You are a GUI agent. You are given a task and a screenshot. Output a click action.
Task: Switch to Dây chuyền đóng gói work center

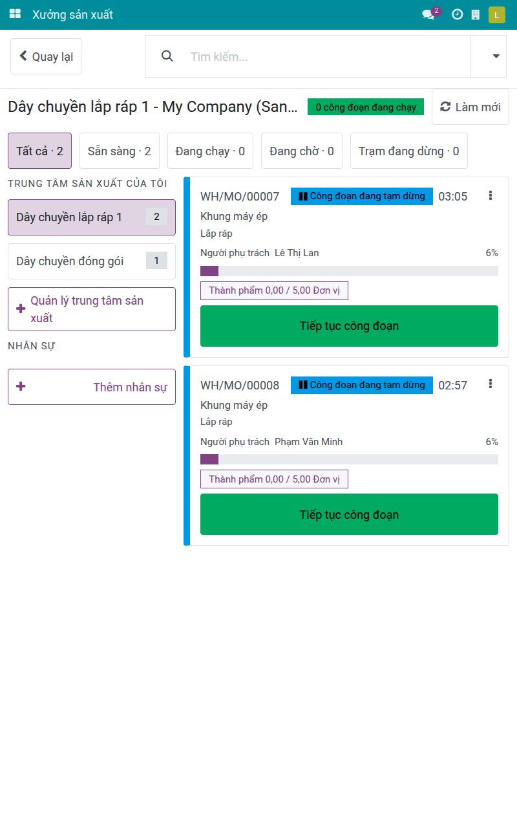coord(92,261)
